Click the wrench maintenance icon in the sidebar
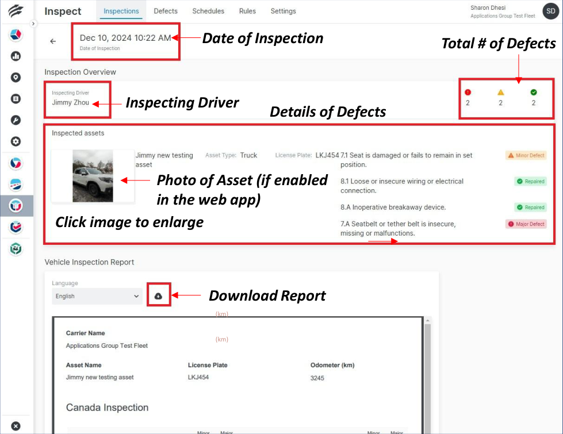Image resolution: width=563 pixels, height=434 pixels. tap(16, 120)
